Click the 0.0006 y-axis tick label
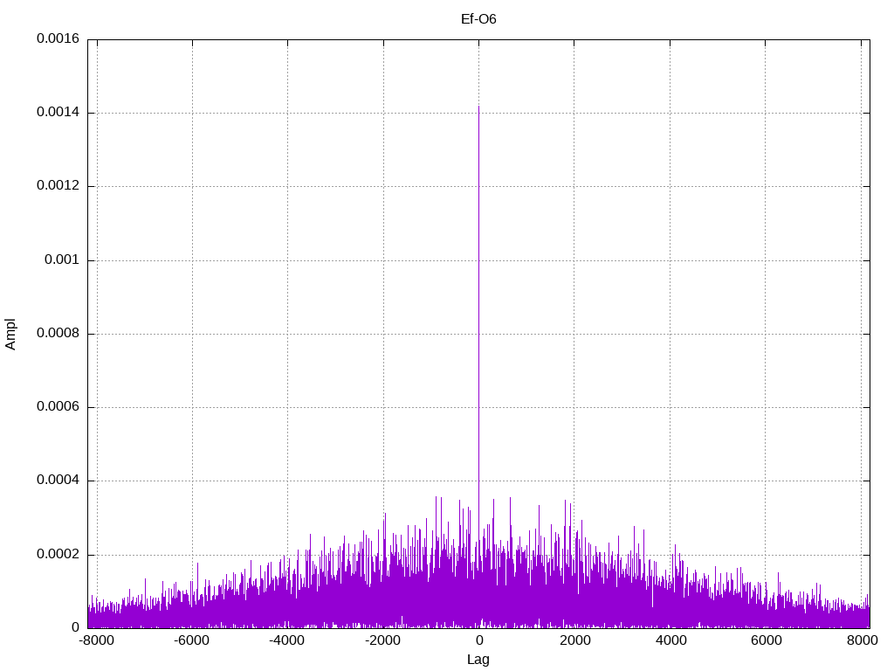Viewport: 894px width, 671px height. [58, 407]
